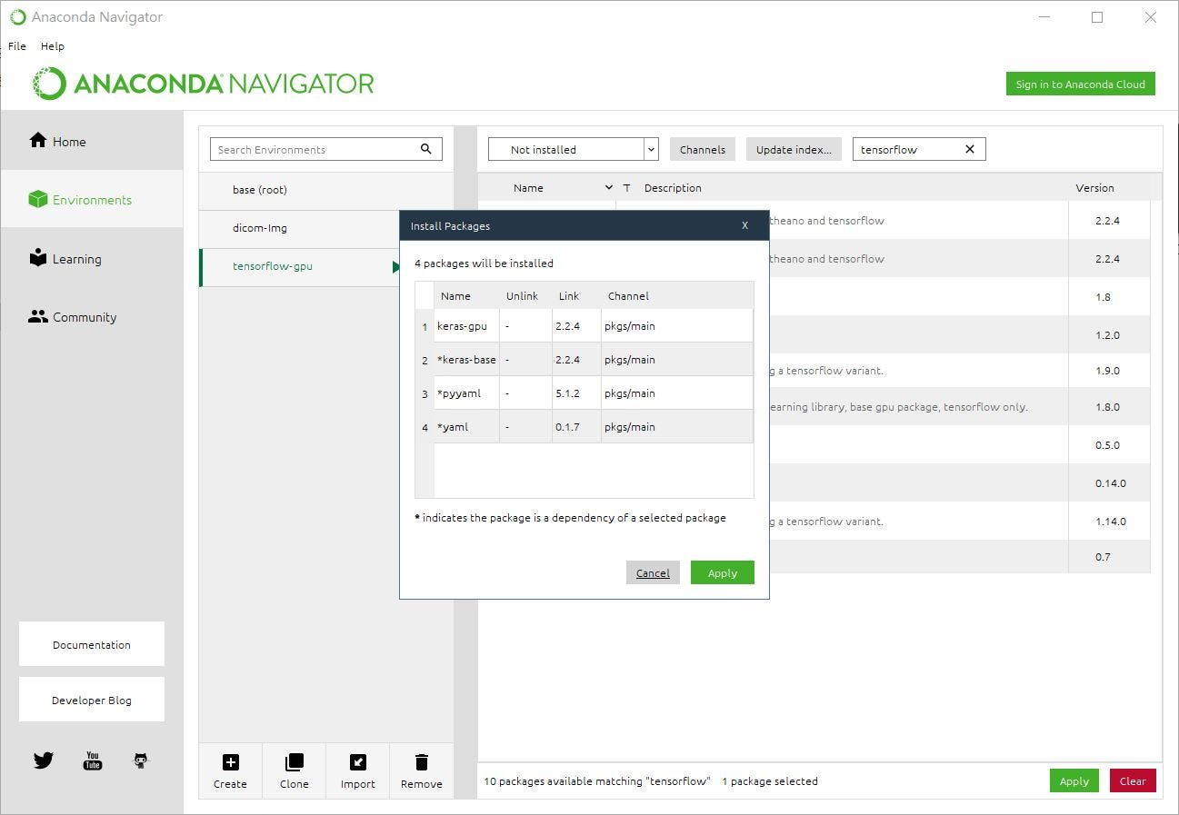Open the Home section
1179x815 pixels.
pos(91,141)
